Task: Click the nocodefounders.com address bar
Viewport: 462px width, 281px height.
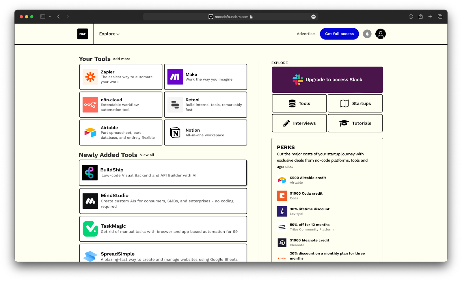Action: (x=231, y=17)
